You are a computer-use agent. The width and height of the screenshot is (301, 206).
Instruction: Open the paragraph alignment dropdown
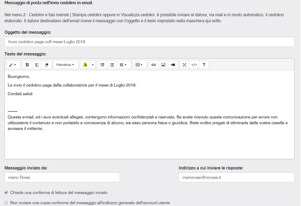click(123, 65)
